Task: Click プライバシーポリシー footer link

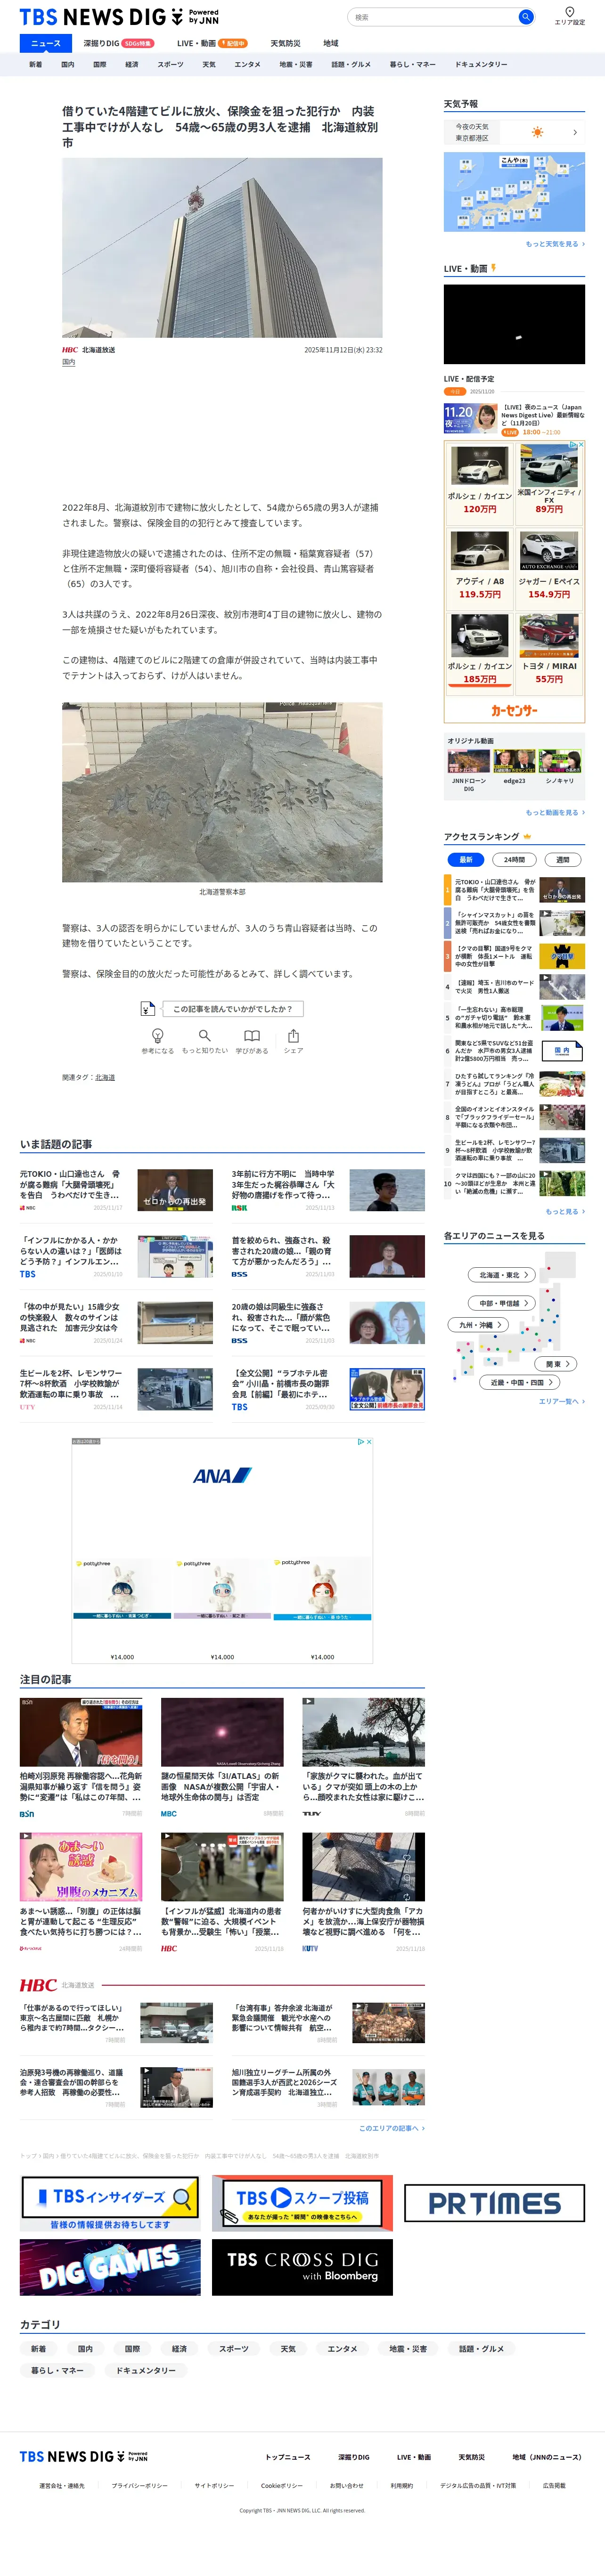Action: pyautogui.click(x=139, y=2485)
